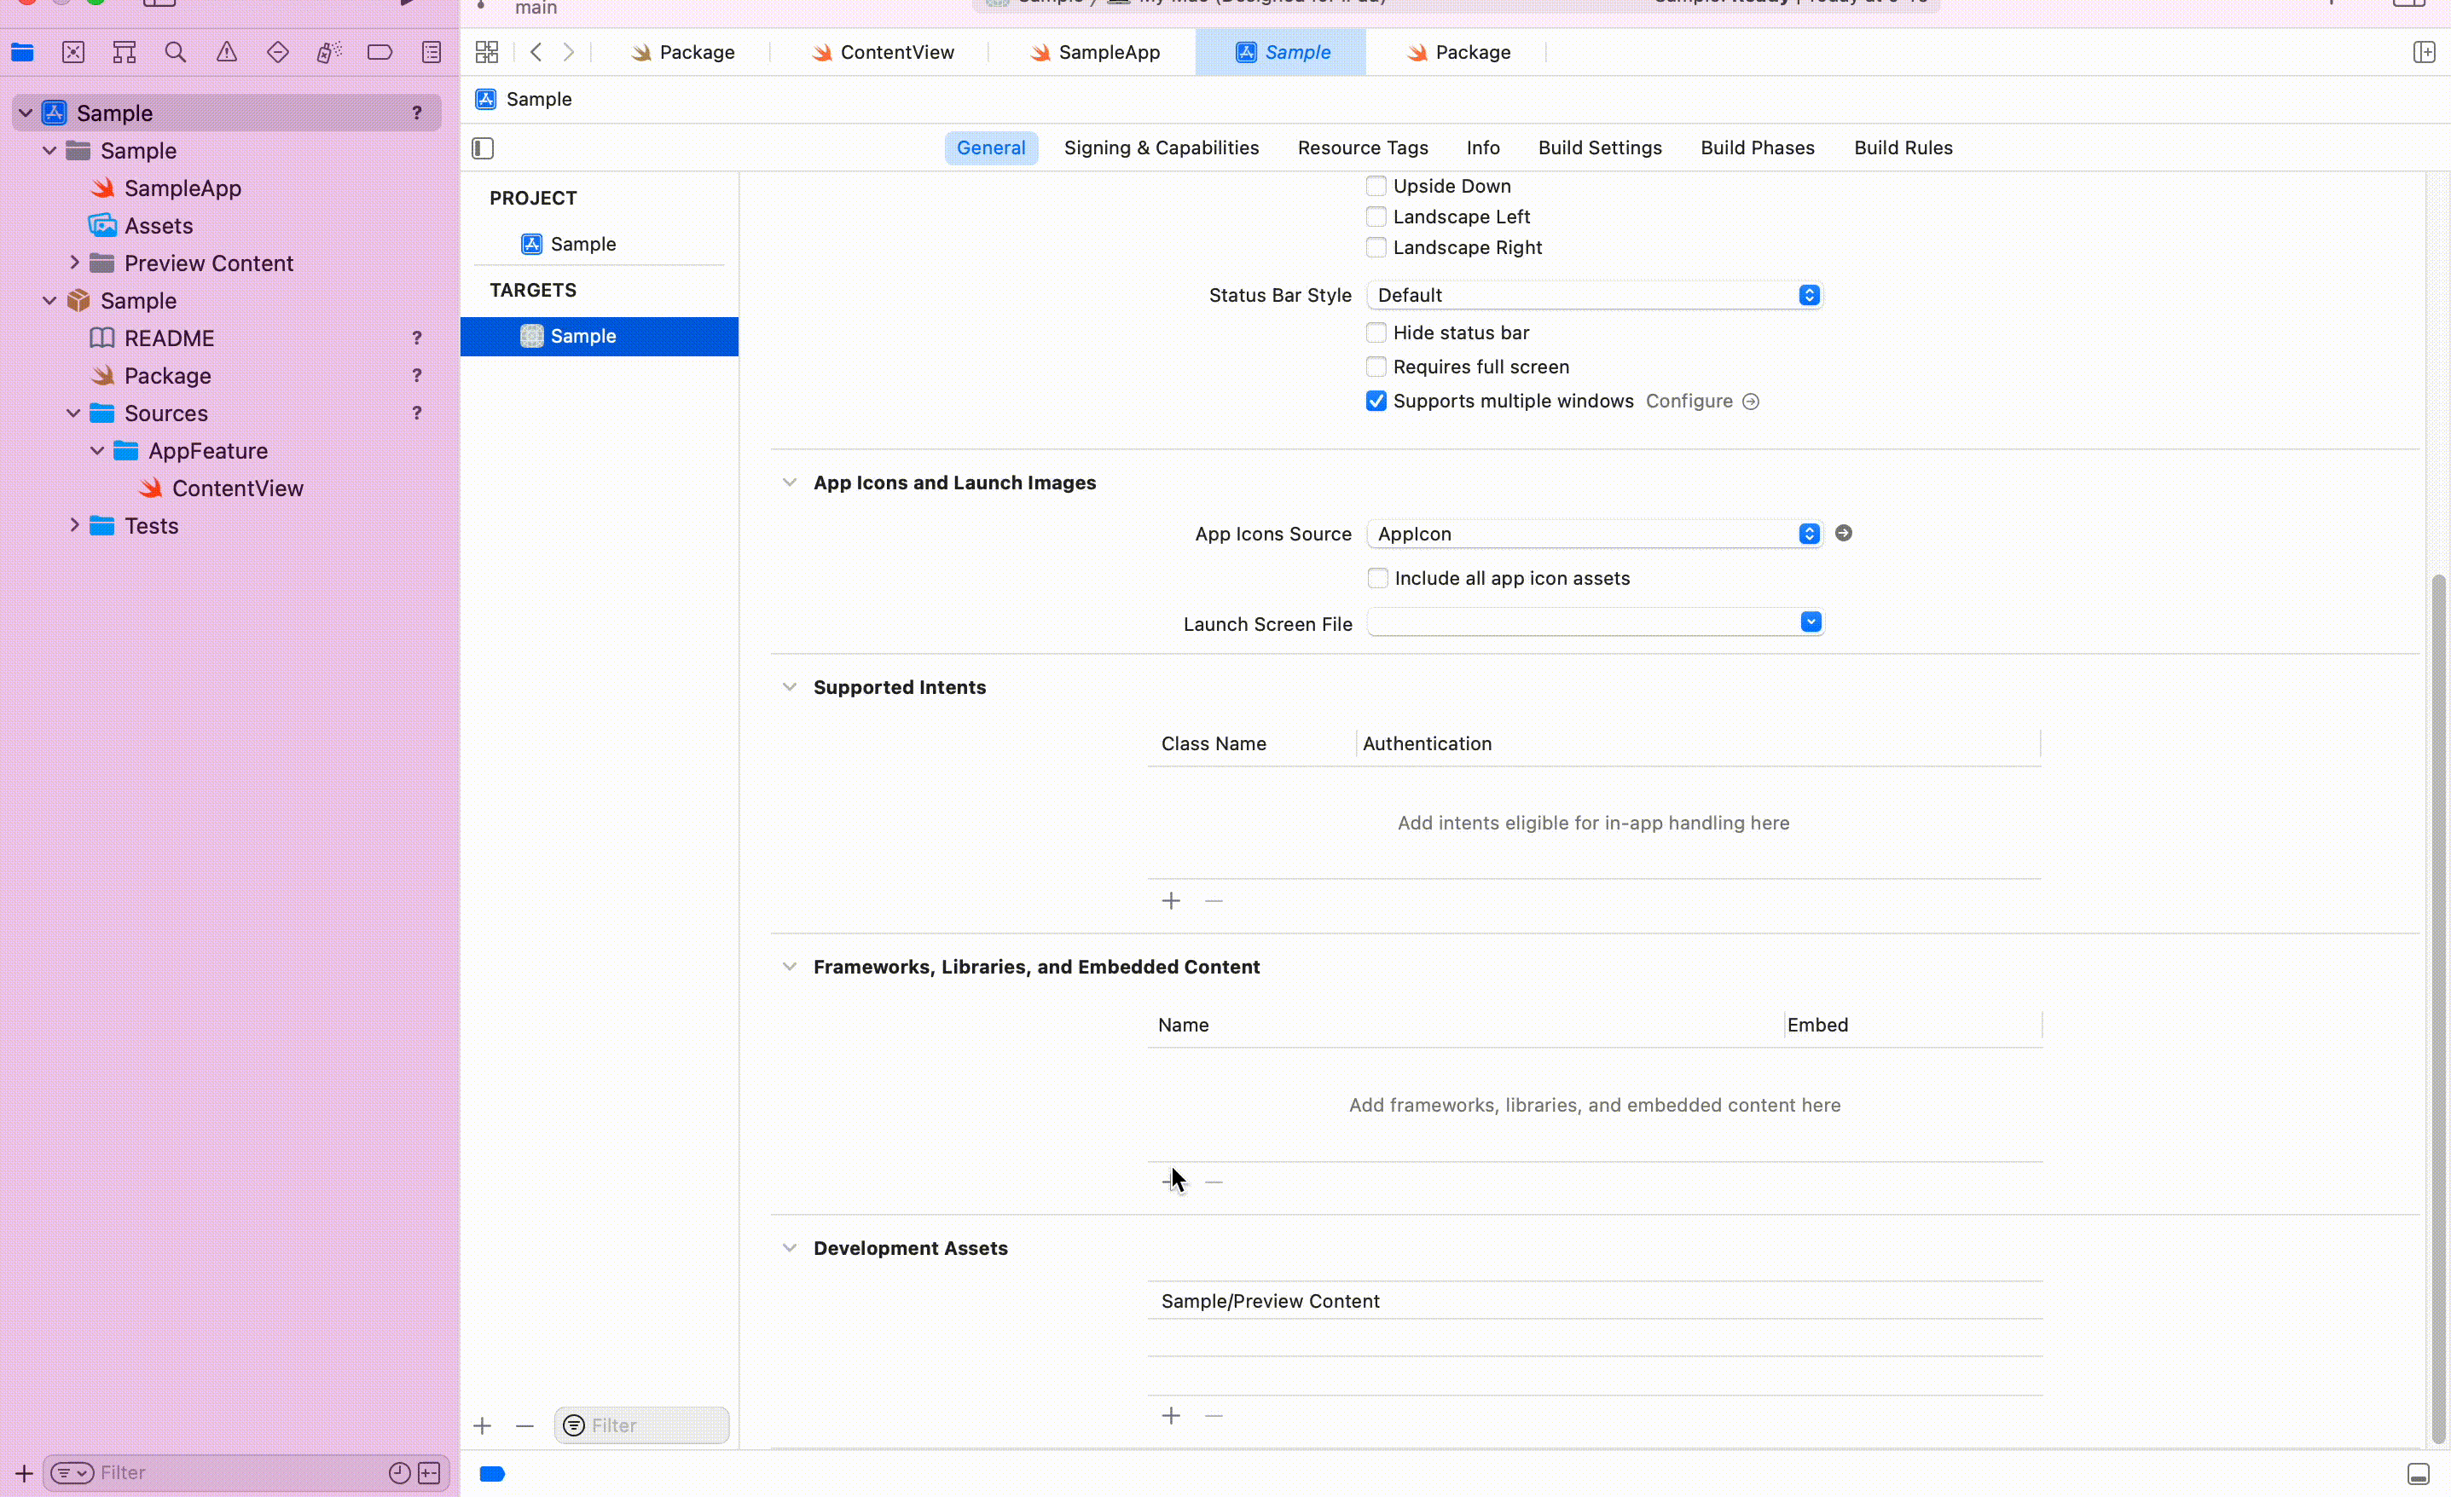Show the Issue navigator warning icon
2451x1497 pixels.
(x=227, y=53)
